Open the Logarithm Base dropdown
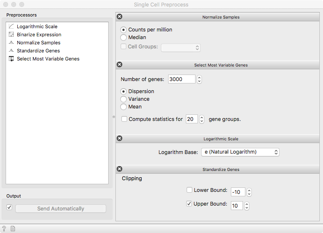The width and height of the screenshot is (323, 233). (x=240, y=152)
